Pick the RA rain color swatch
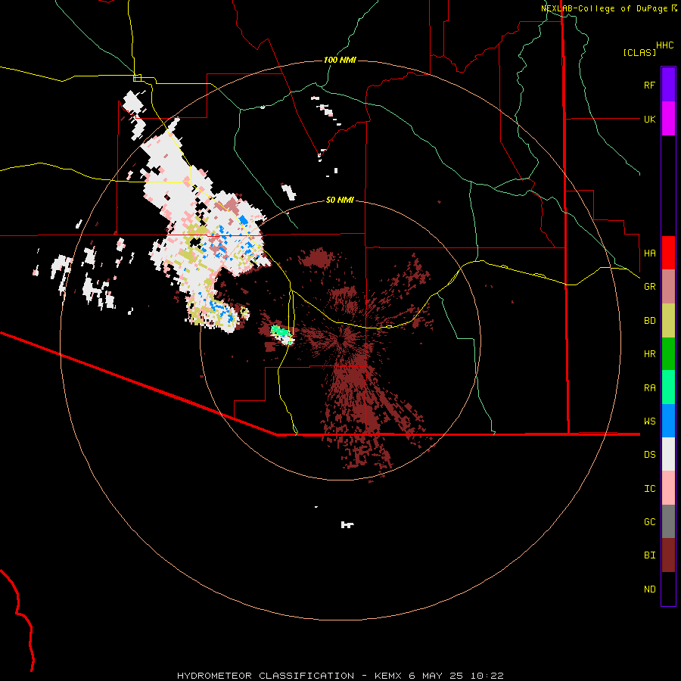Image resolution: width=681 pixels, height=681 pixels. [668, 387]
